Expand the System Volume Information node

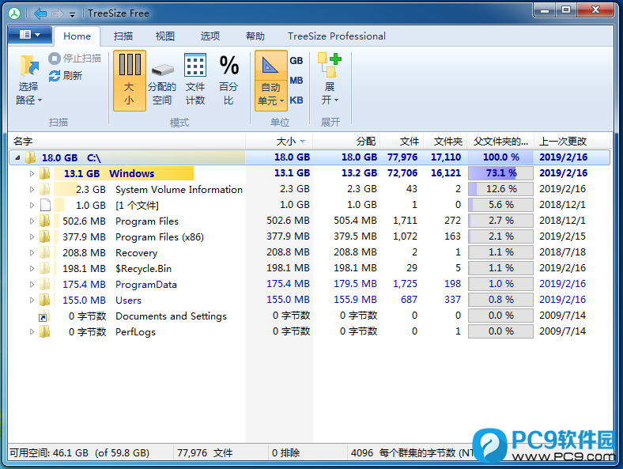32,189
